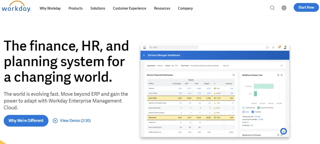
Task: Click the back arrow beside Division Manager Dashboard
Action: 144,55
